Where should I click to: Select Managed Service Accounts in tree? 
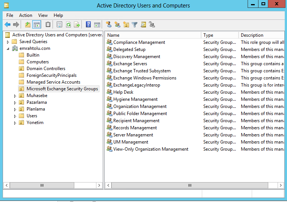tap(53, 82)
